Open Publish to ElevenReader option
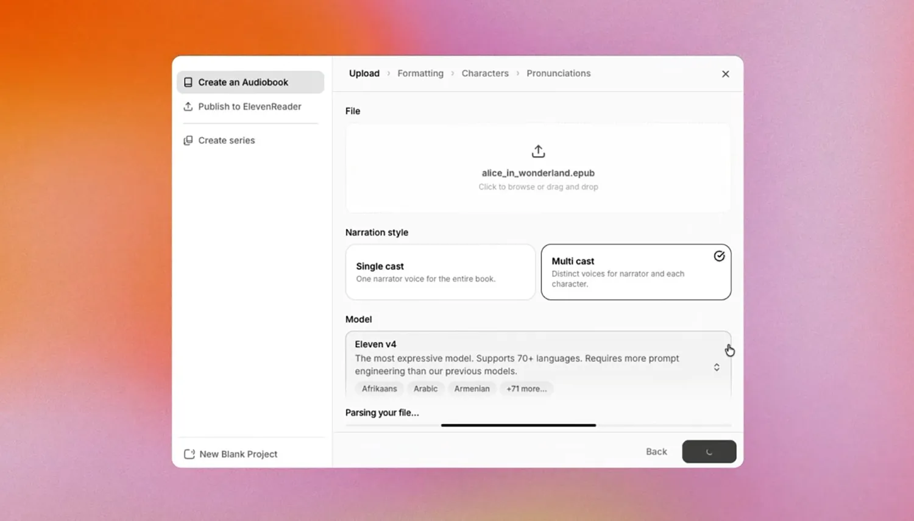 tap(250, 107)
